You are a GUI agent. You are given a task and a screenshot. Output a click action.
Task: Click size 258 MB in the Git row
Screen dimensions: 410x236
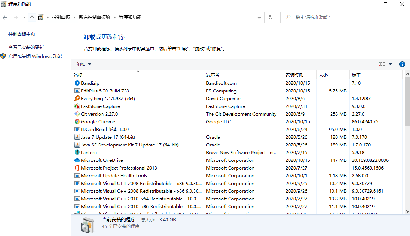338,114
